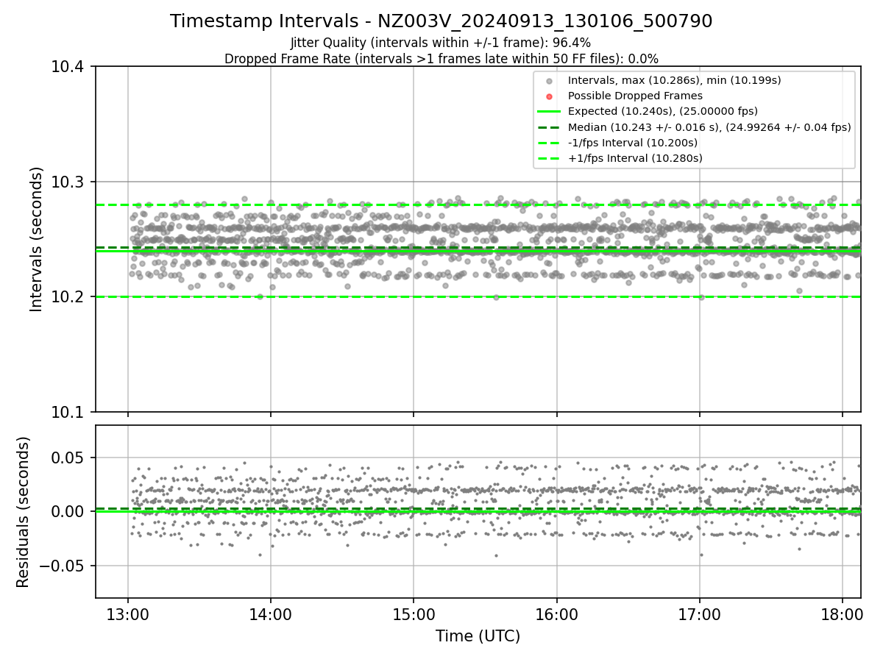The image size is (883, 662).
Task: Select legend entry starting "Median (10.243 +/- 0.016 s)"
Action: point(709,127)
